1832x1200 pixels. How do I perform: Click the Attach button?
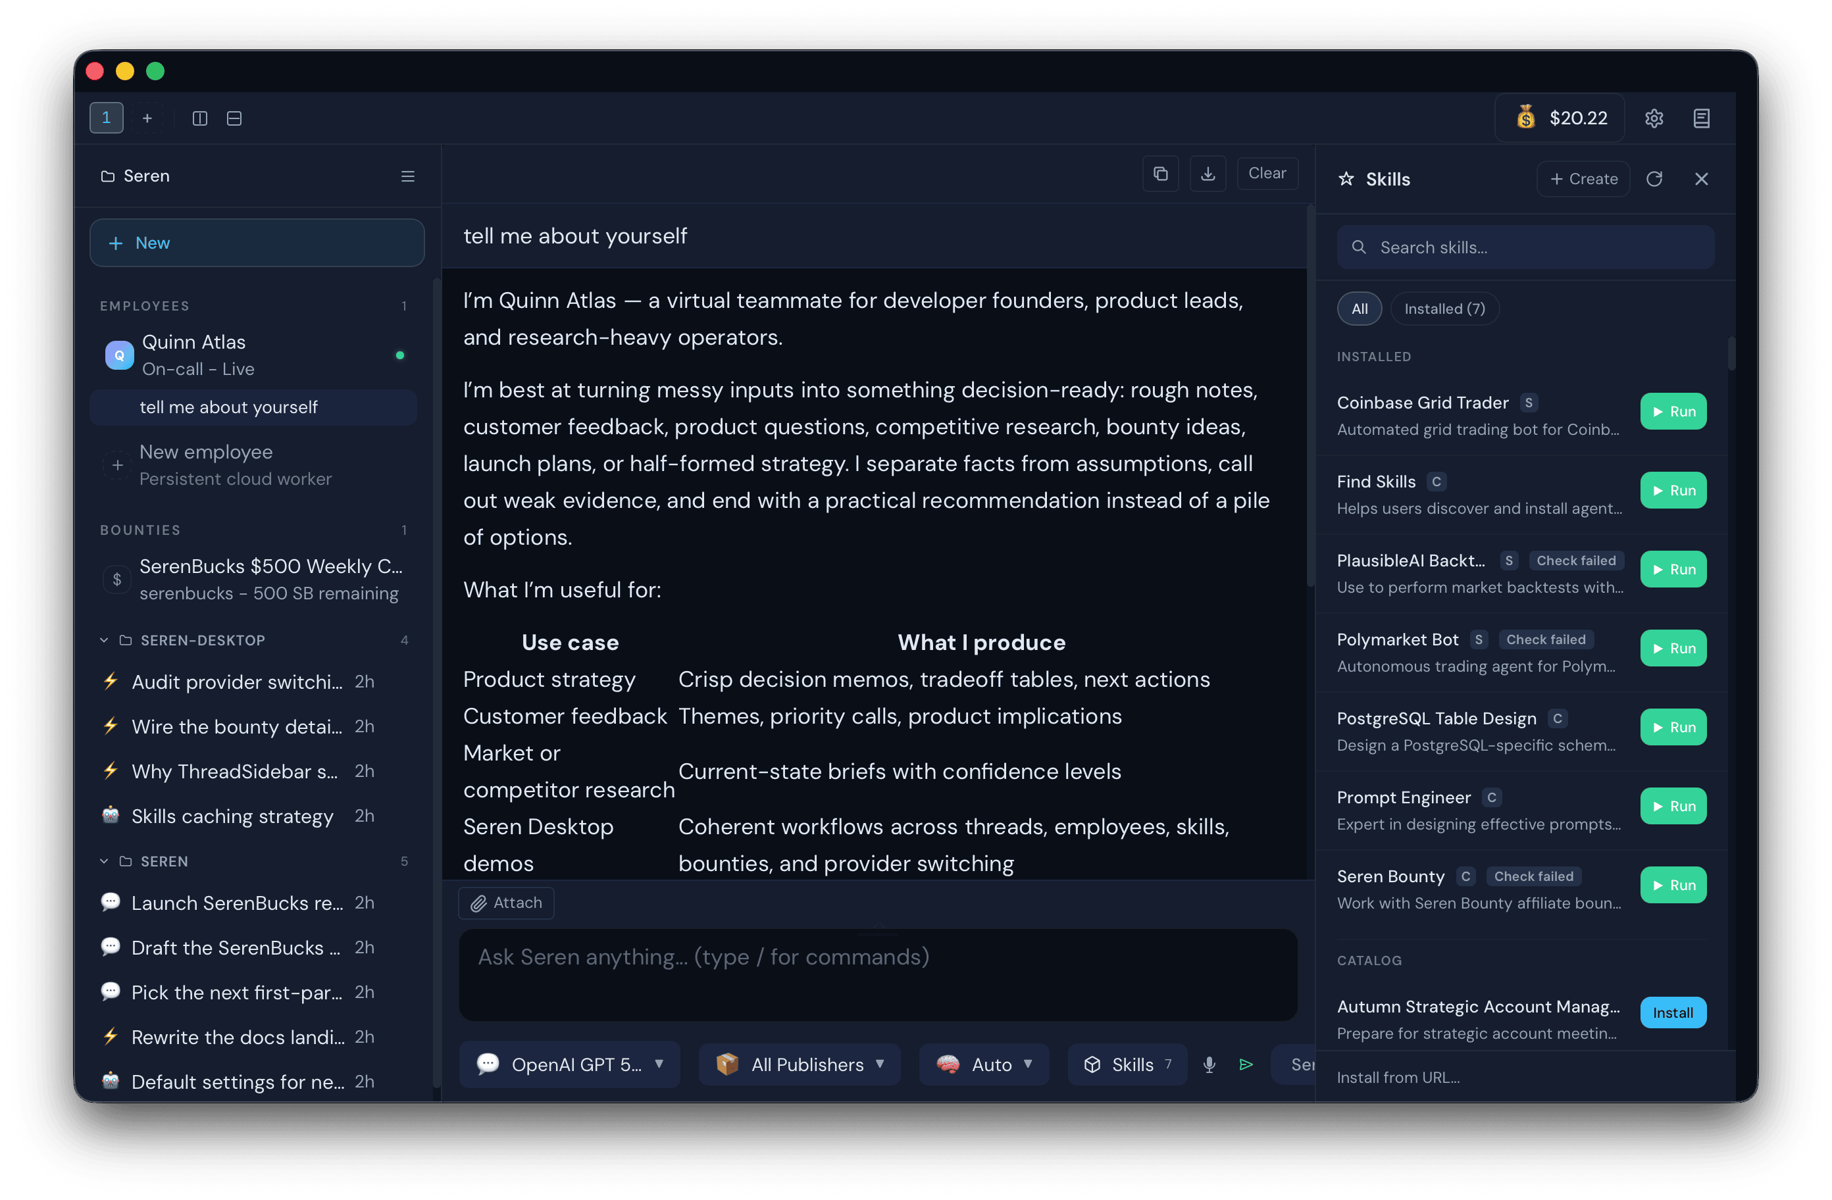[507, 902]
